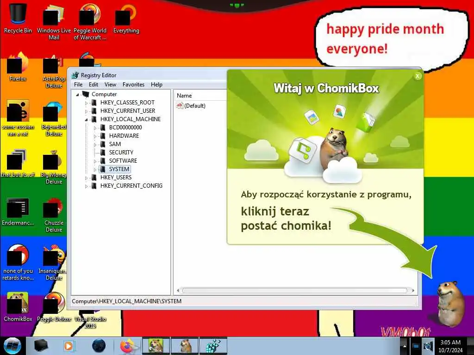
Task: Open the media player taskbar icon
Action: click(69, 346)
